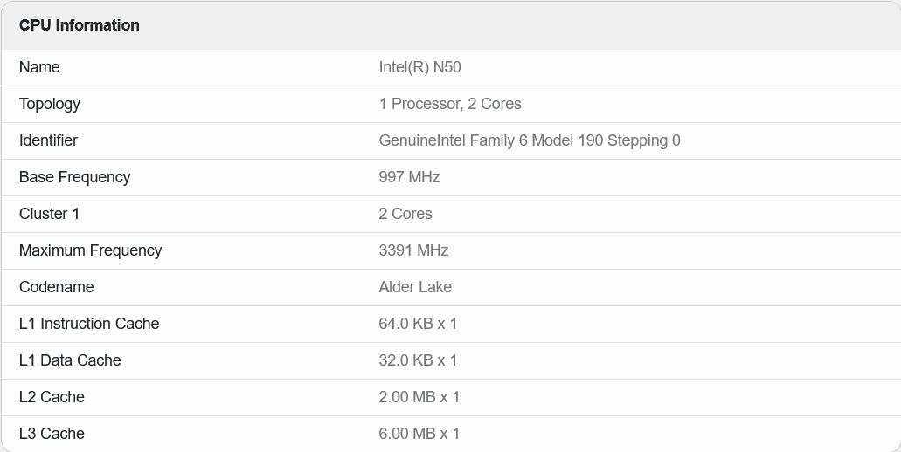Click the Maximum Frequency label

[90, 250]
